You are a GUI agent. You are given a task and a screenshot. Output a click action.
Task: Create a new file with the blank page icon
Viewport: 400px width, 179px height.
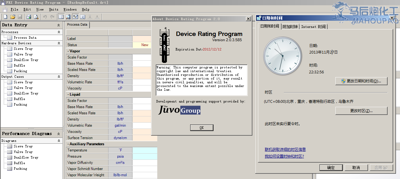coord(5,17)
